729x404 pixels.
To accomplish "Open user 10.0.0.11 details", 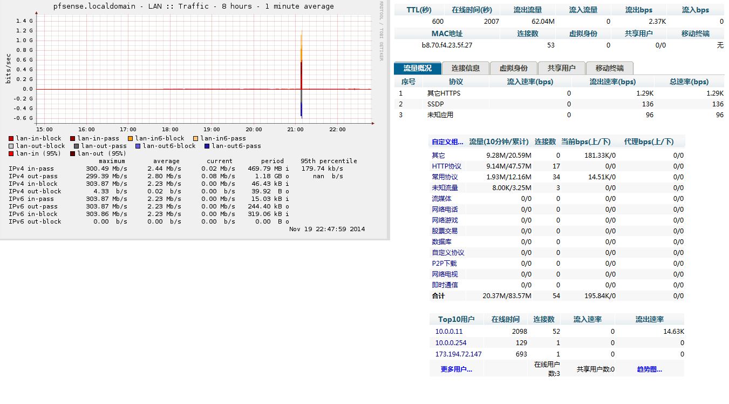I will (x=449, y=332).
